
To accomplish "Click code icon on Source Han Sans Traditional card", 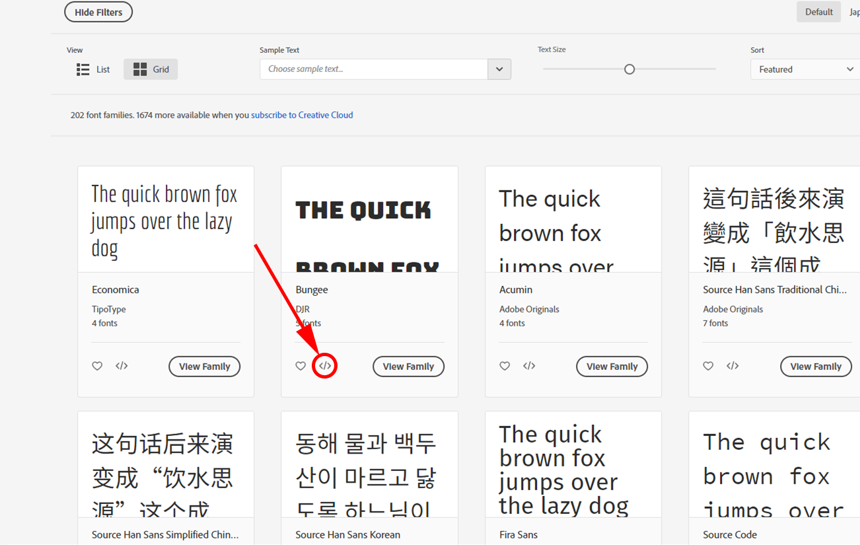I will [x=733, y=366].
